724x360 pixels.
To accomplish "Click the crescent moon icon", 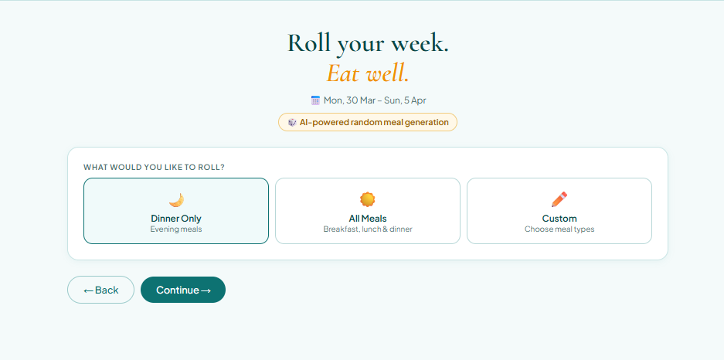I will 176,200.
